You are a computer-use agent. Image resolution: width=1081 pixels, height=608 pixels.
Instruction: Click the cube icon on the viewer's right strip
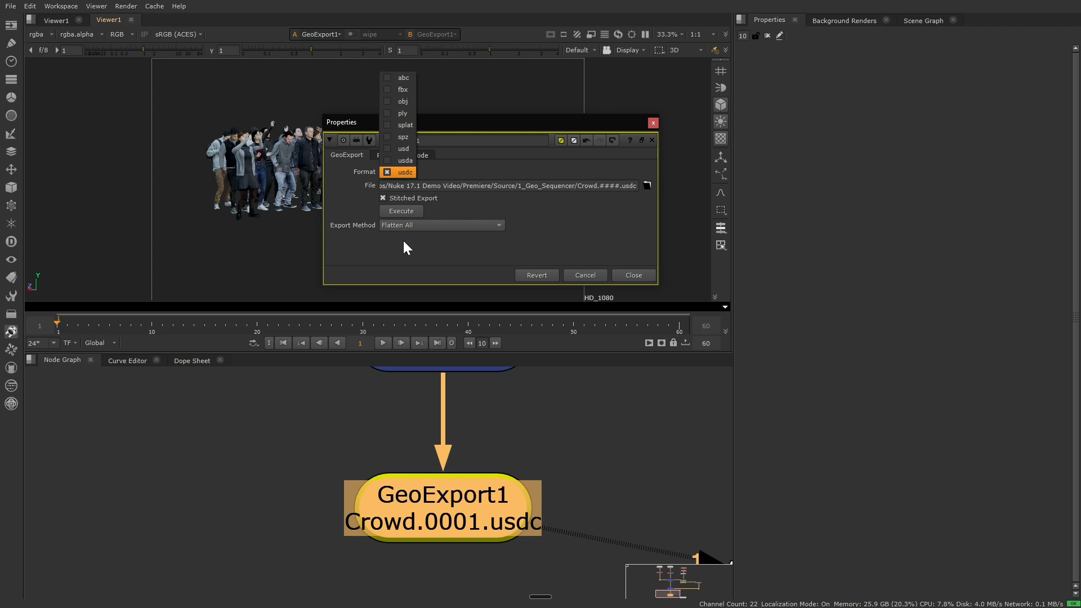click(x=721, y=105)
